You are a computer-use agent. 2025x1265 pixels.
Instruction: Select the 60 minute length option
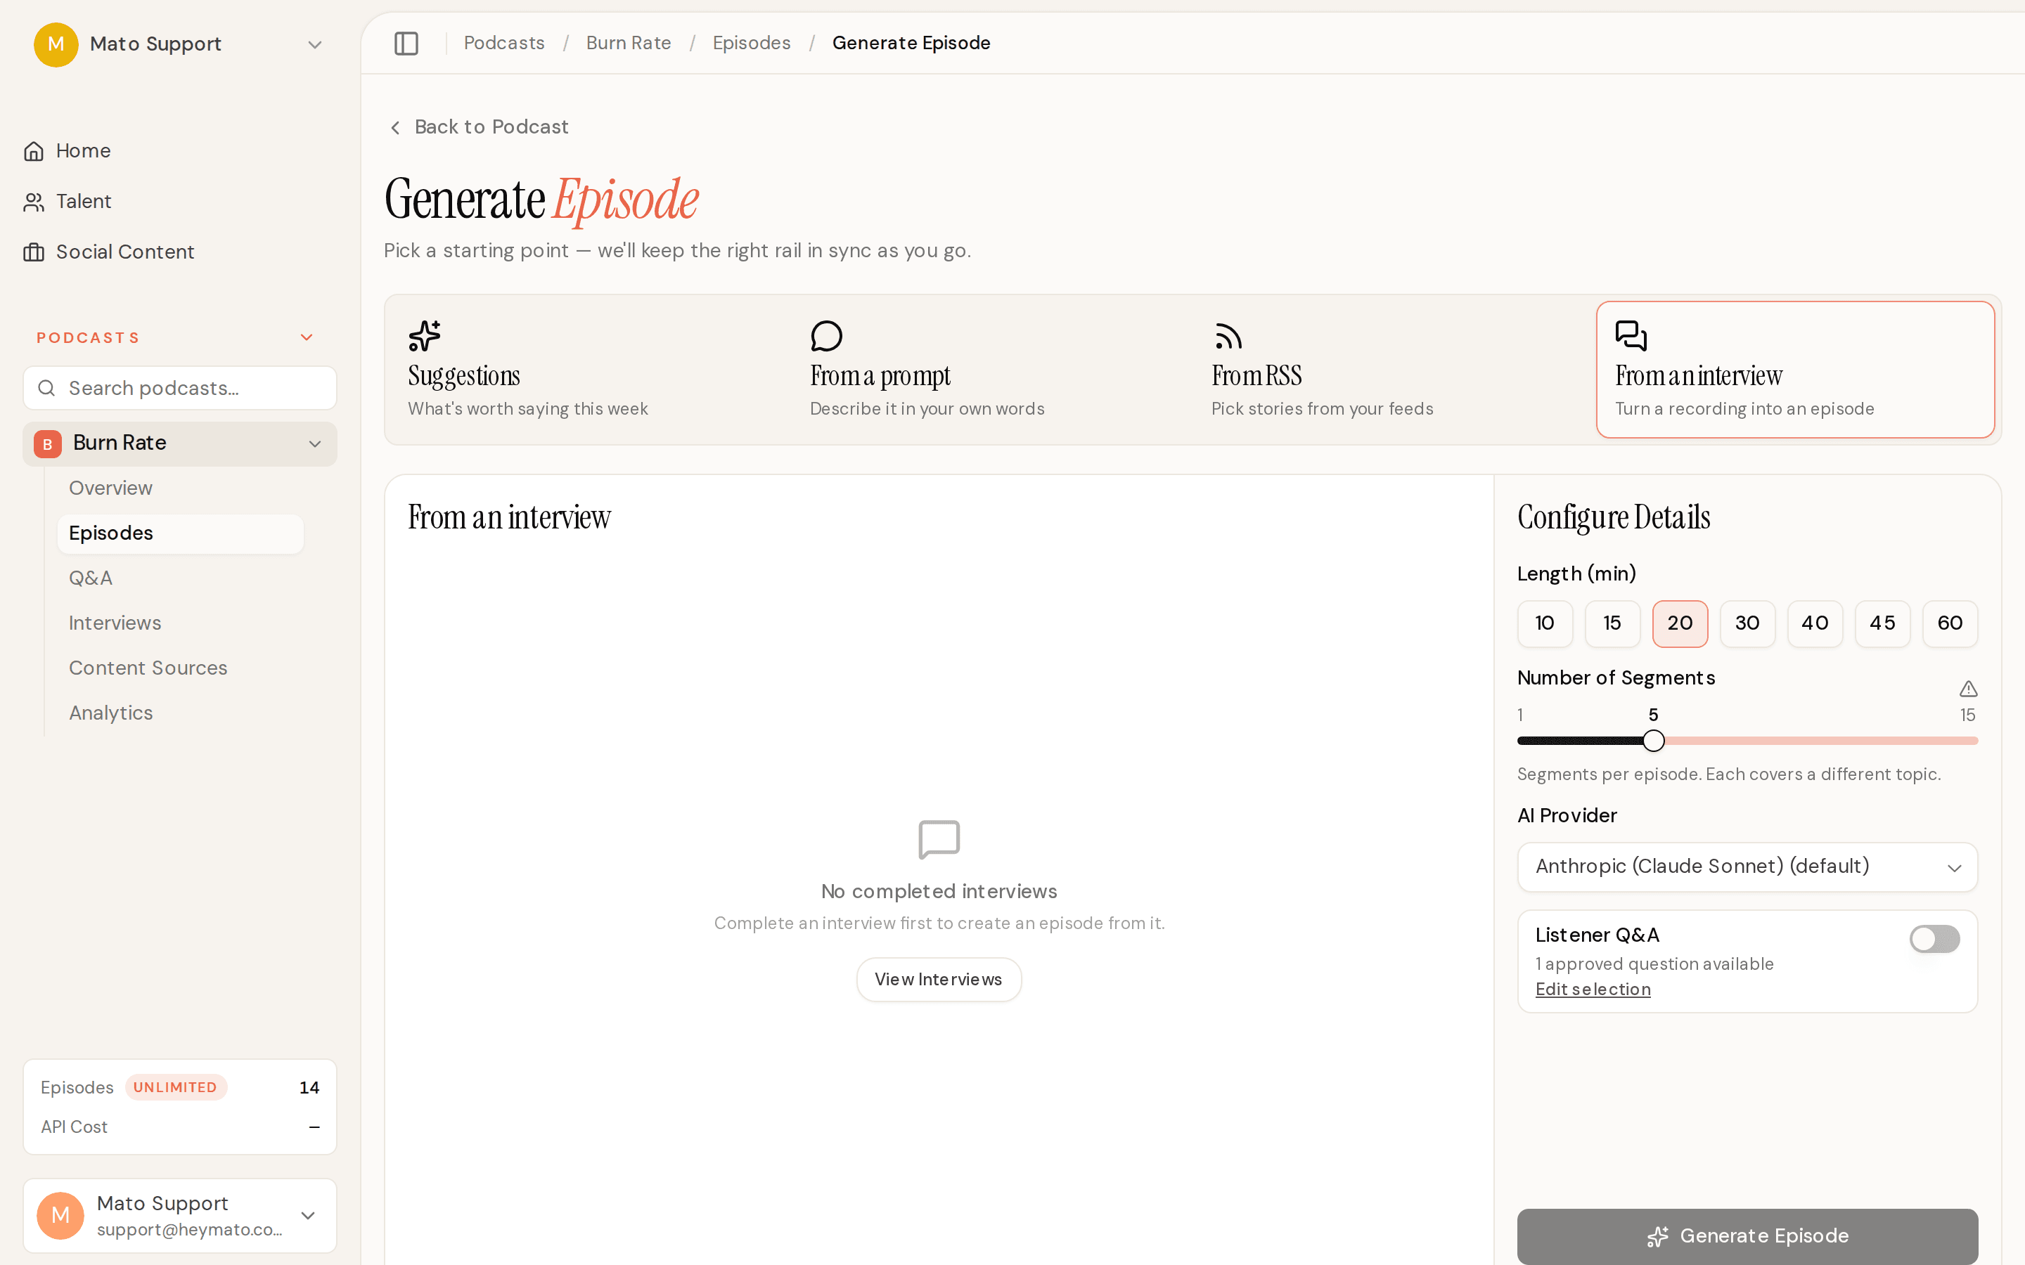(1950, 623)
